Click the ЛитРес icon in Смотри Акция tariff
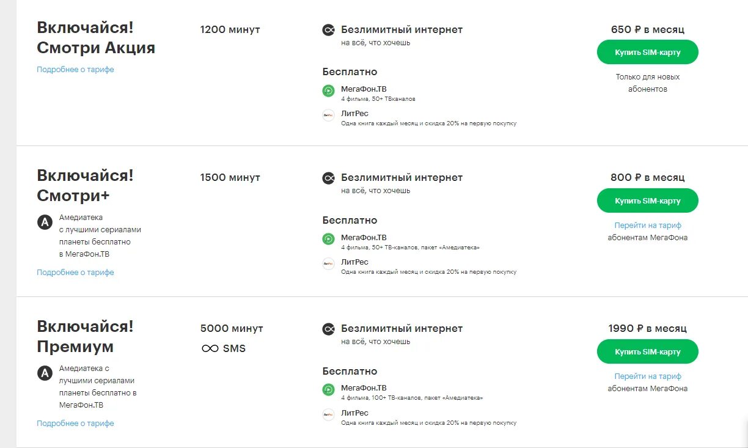The height and width of the screenshot is (448, 748). (x=329, y=115)
